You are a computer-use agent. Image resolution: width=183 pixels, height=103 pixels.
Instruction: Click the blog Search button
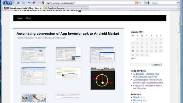point(157,65)
